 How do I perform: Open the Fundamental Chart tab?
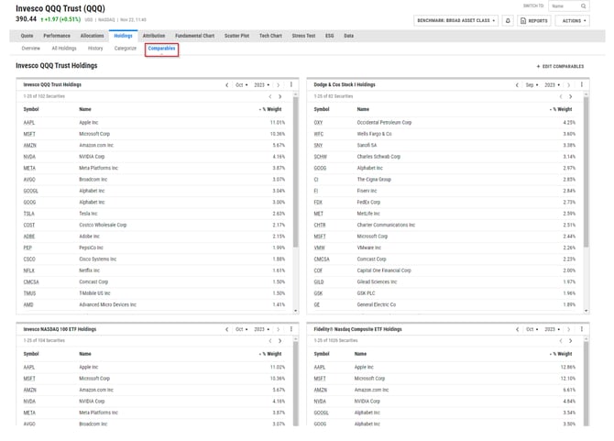pos(194,36)
